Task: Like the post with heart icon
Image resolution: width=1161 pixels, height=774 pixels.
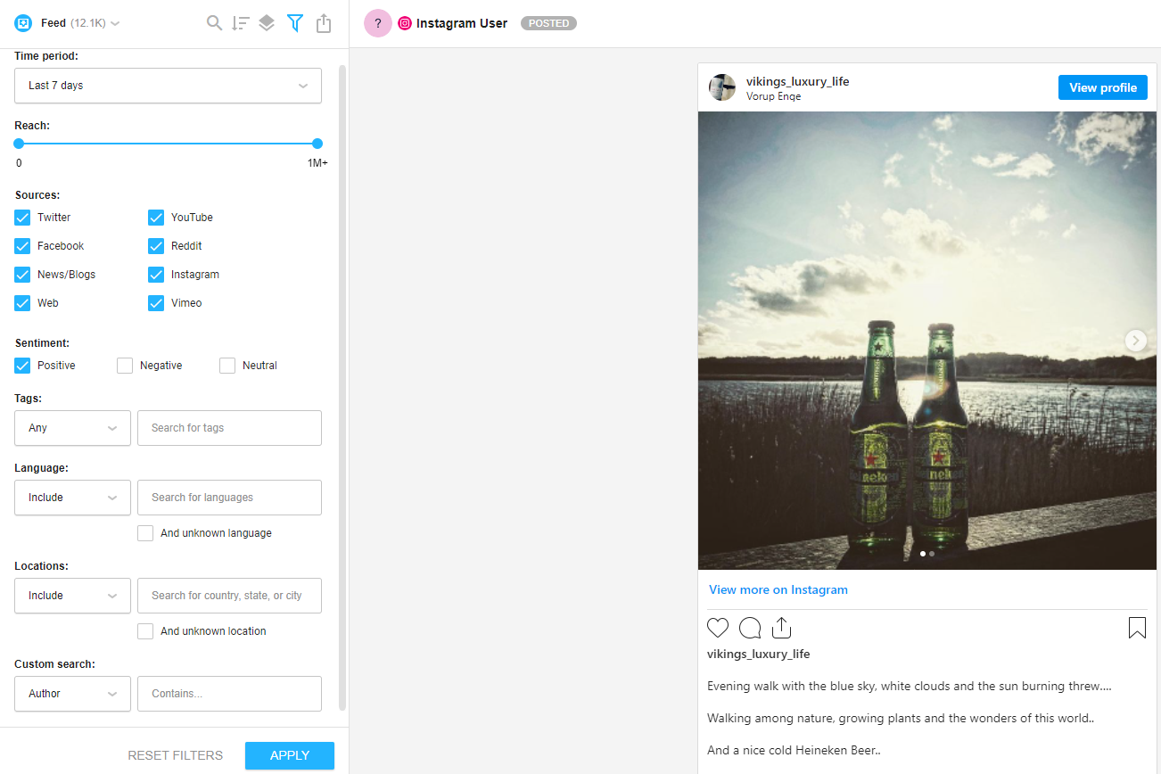Action: tap(718, 628)
